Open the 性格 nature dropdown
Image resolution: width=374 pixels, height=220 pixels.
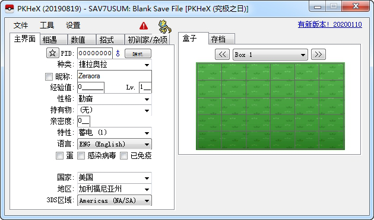[115, 98]
